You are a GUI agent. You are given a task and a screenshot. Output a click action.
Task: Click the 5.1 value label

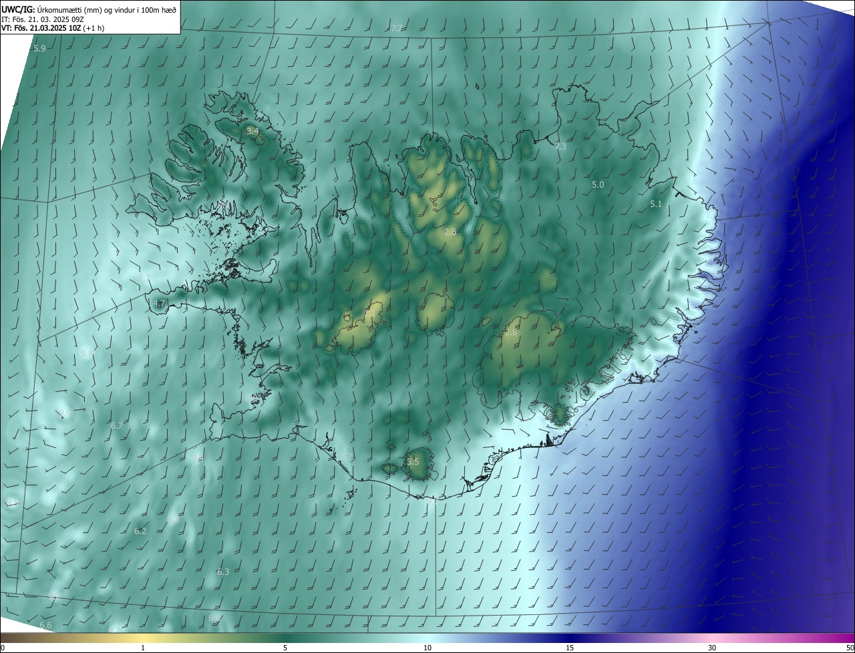coord(656,204)
